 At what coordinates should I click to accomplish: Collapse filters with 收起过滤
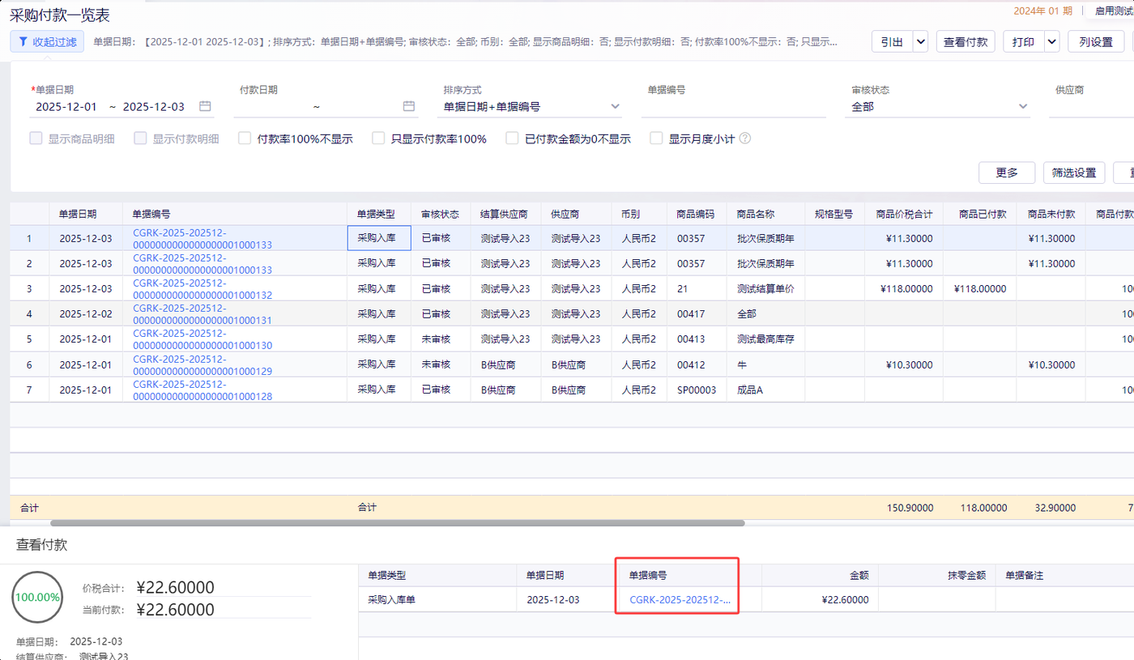48,42
